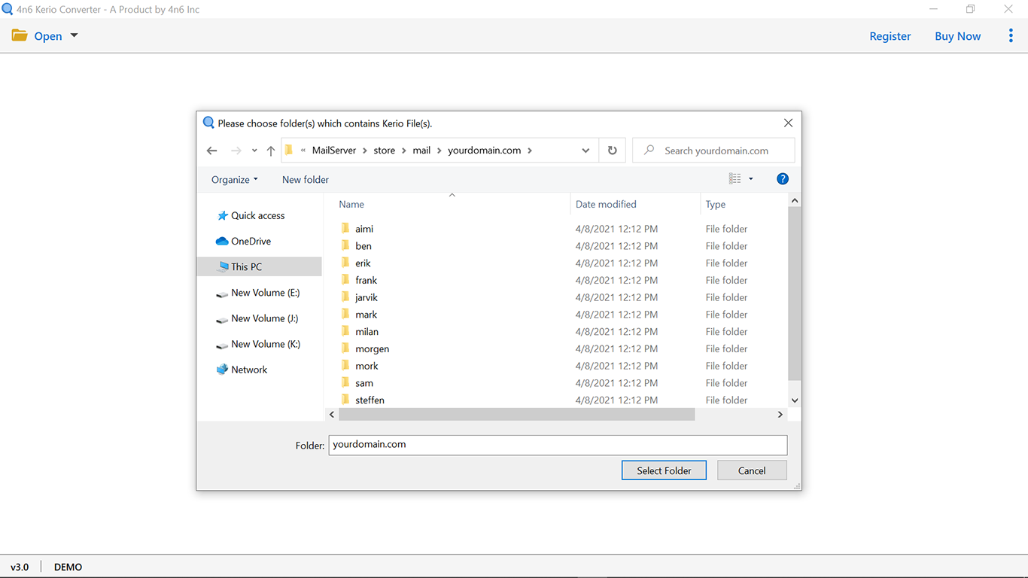Refresh the yourdomain.com folder listing
This screenshot has width=1028, height=578.
tap(613, 151)
